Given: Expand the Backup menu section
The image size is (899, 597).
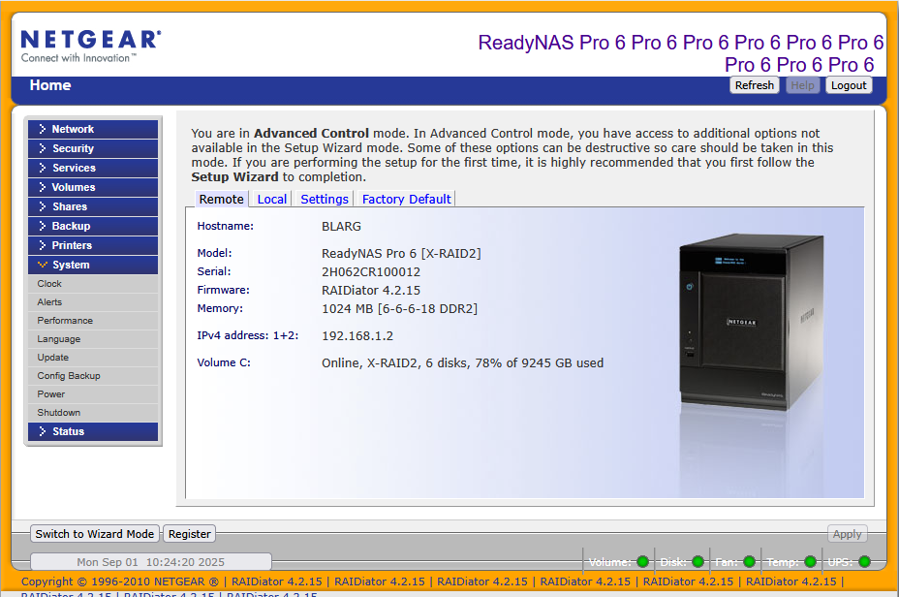Looking at the screenshot, I should (93, 226).
